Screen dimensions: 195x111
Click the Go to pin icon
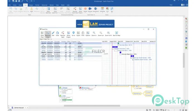tap(74, 34)
